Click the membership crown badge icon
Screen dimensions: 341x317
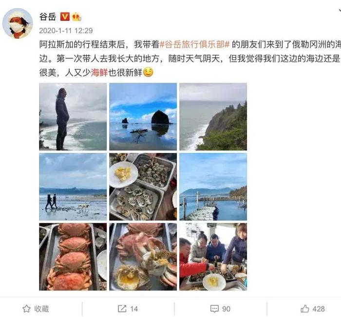point(76,17)
